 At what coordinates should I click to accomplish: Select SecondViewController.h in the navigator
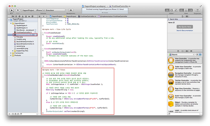click(x=25, y=41)
